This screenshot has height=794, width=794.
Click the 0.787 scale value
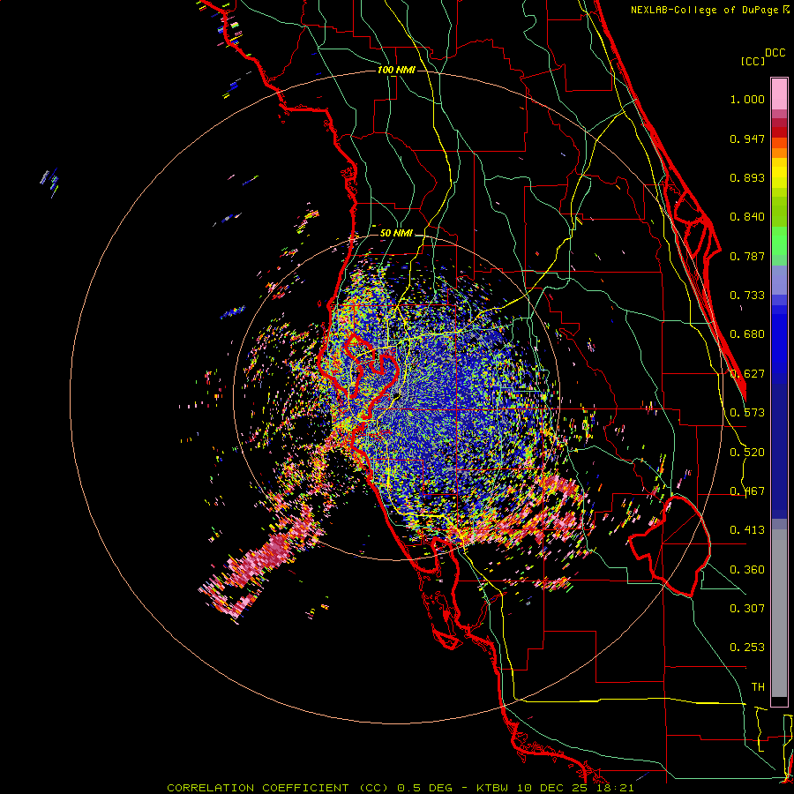point(747,256)
